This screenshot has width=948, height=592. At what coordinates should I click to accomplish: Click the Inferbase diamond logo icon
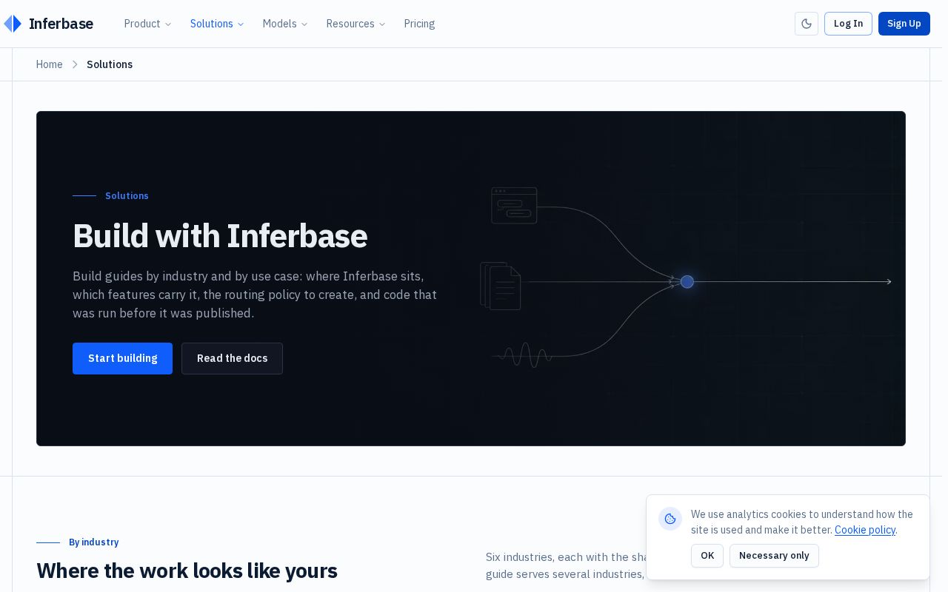(x=13, y=24)
